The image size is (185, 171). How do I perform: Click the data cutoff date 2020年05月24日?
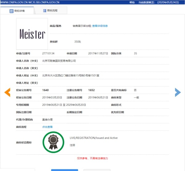coord(168,2)
